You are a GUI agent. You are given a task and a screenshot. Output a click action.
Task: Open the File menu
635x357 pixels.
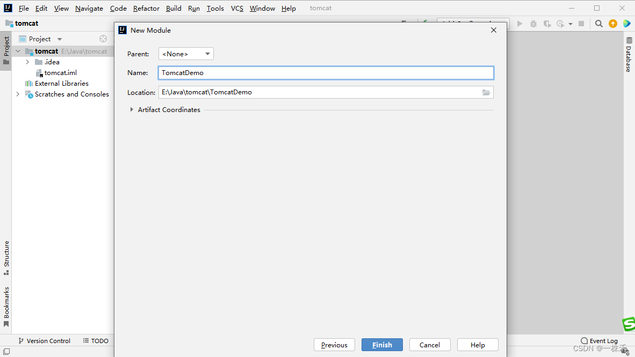point(24,8)
